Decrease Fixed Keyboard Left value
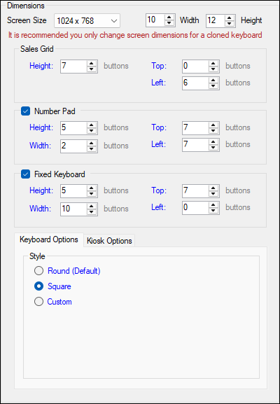The image size is (280, 404). point(213,211)
